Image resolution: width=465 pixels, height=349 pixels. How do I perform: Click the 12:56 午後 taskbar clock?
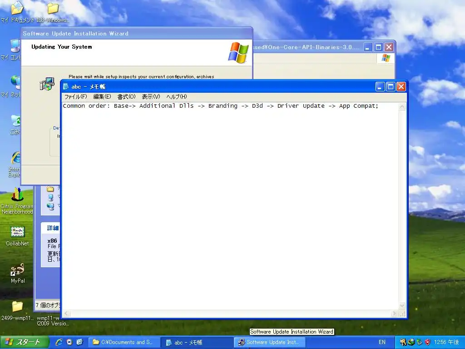447,342
